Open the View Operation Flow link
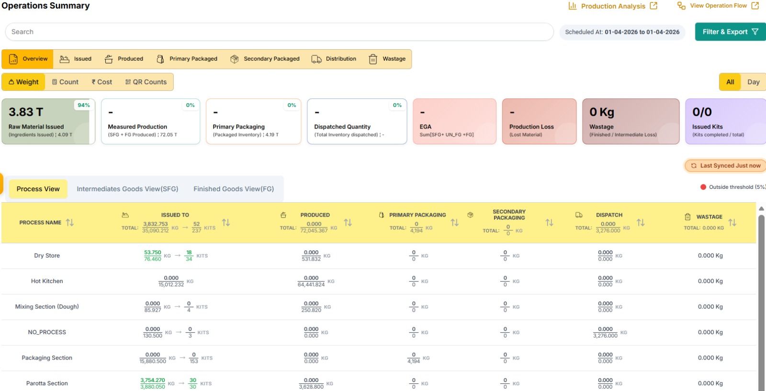The width and height of the screenshot is (766, 391). tap(718, 6)
